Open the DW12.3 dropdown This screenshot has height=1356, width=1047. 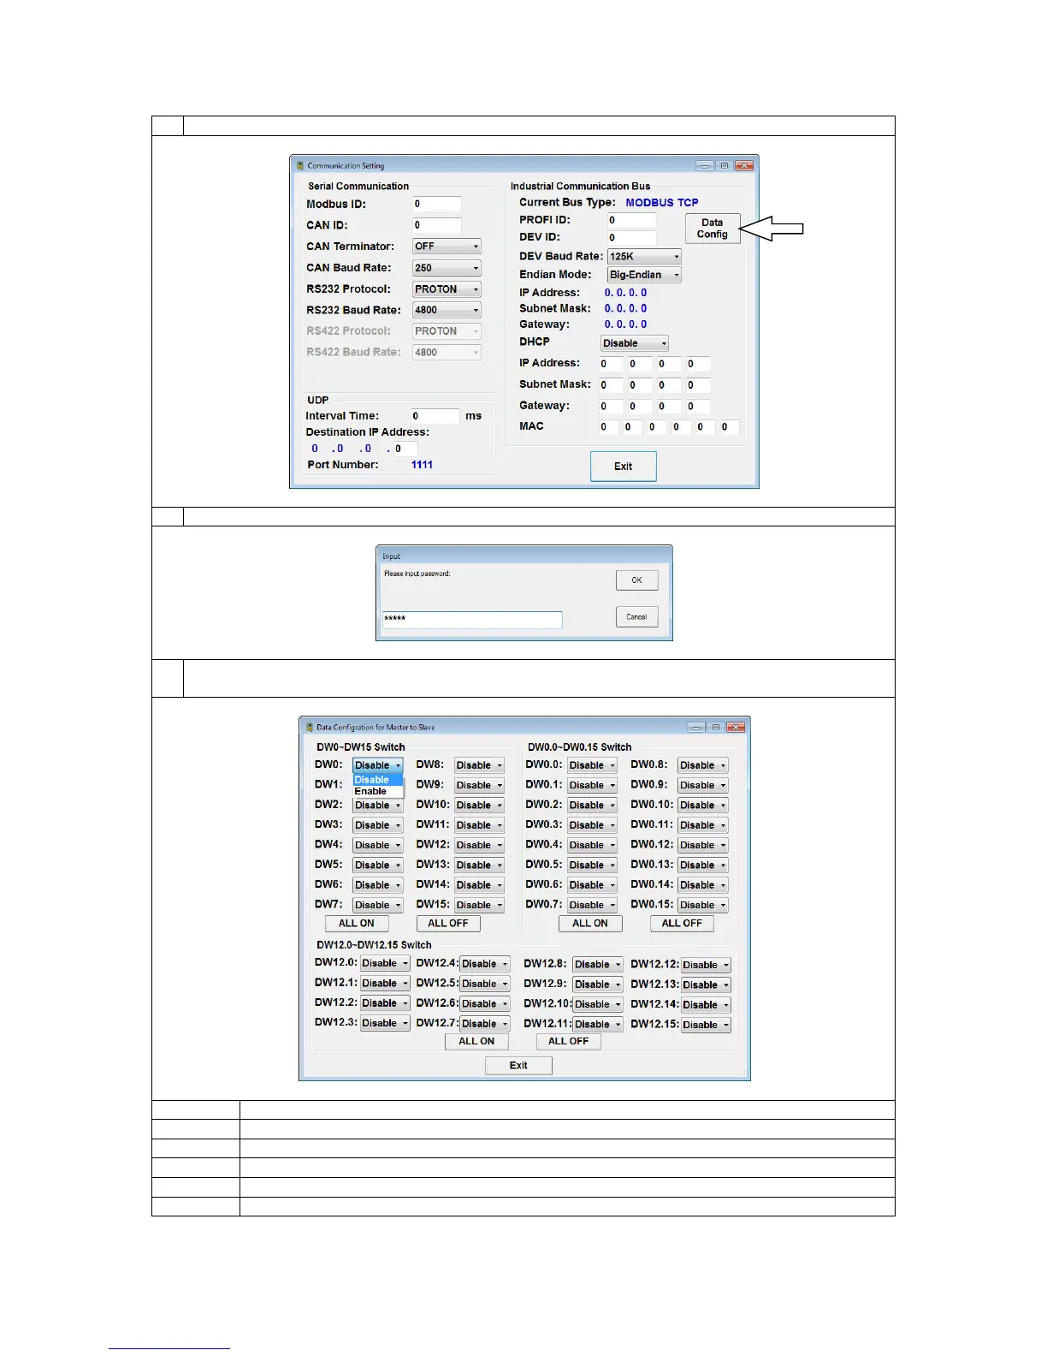pyautogui.click(x=385, y=1024)
